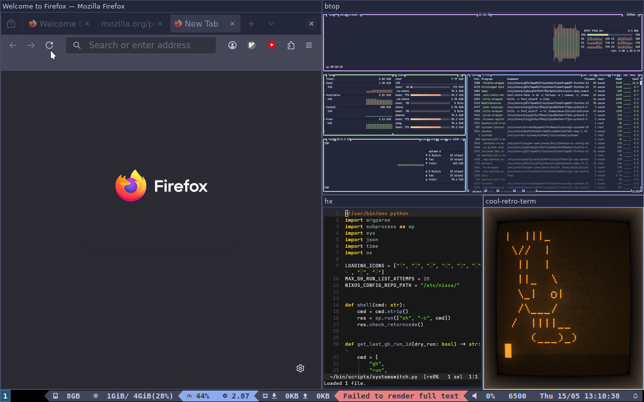This screenshot has width=644, height=402.
Task: Select workspace 1 in the status bar
Action: click(5, 396)
